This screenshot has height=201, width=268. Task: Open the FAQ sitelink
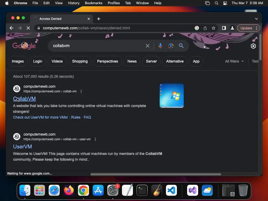87,117
